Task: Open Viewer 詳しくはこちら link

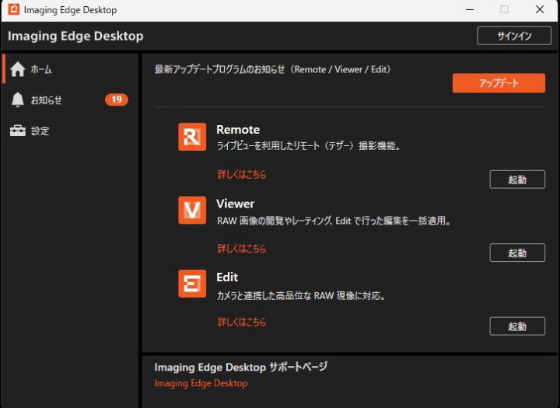Action: 242,249
